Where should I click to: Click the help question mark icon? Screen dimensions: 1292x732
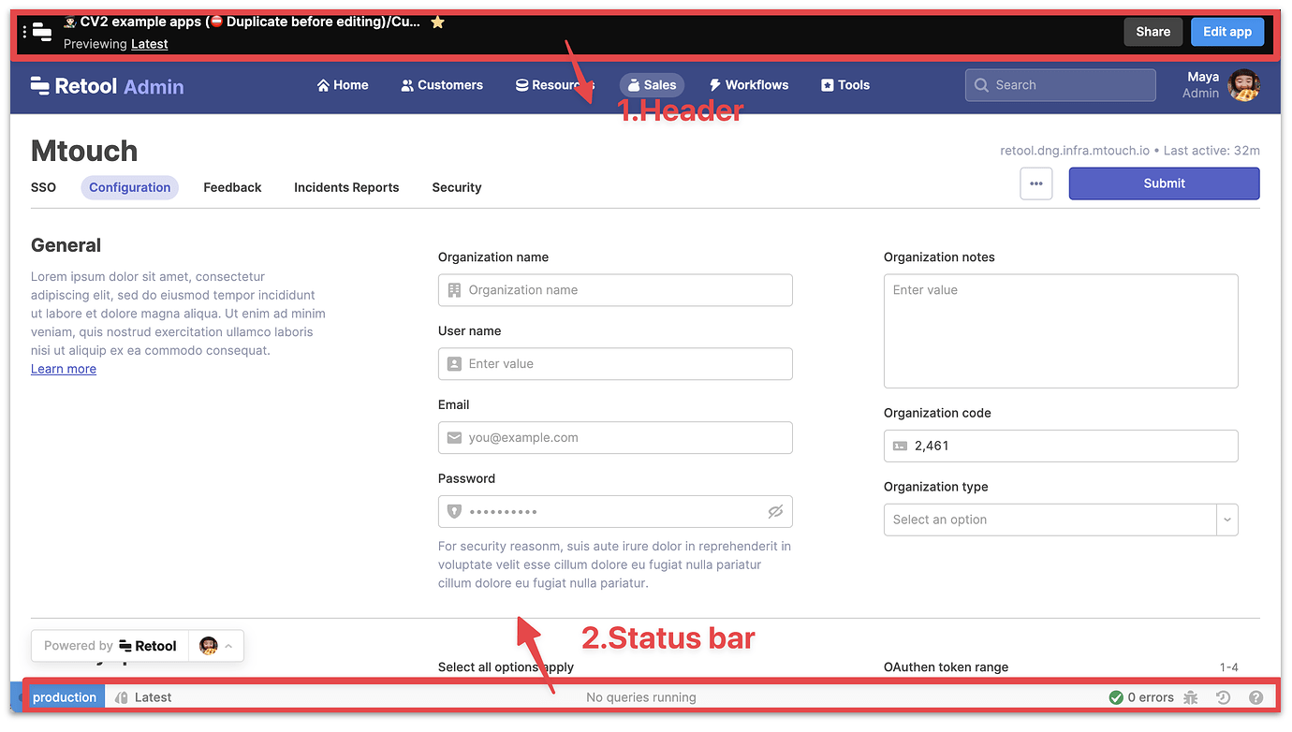[x=1256, y=697]
